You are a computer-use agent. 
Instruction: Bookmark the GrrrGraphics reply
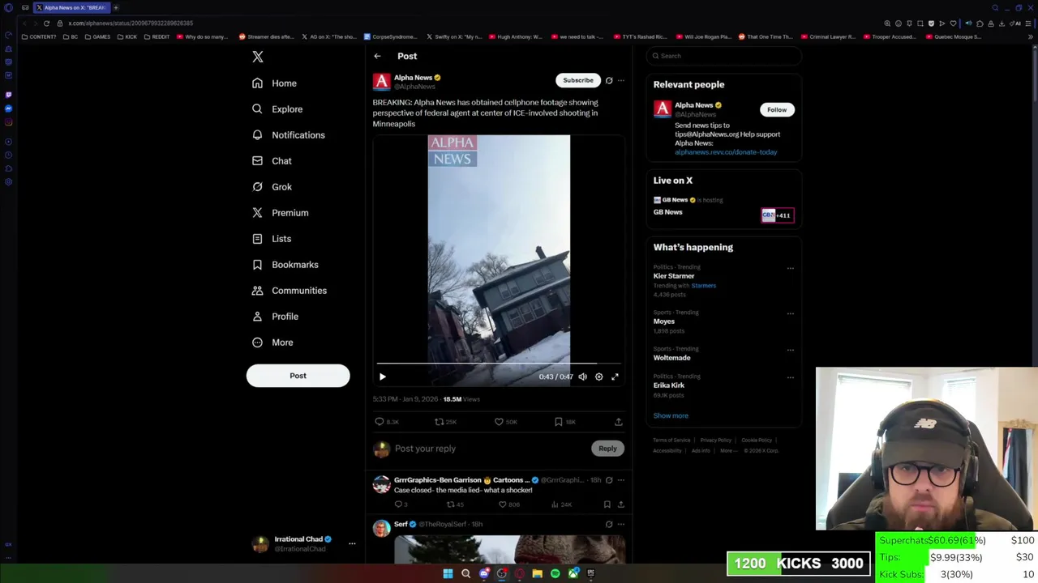[607, 504]
